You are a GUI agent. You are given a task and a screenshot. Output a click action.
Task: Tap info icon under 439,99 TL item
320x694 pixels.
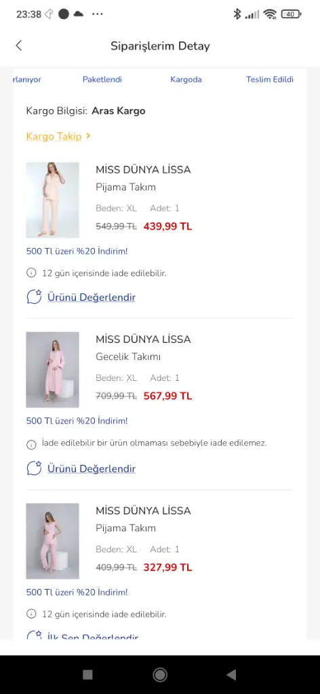(x=31, y=273)
